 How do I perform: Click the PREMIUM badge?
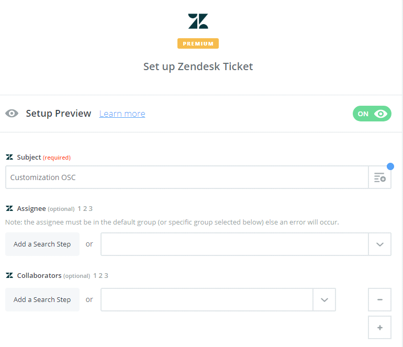pyautogui.click(x=198, y=43)
